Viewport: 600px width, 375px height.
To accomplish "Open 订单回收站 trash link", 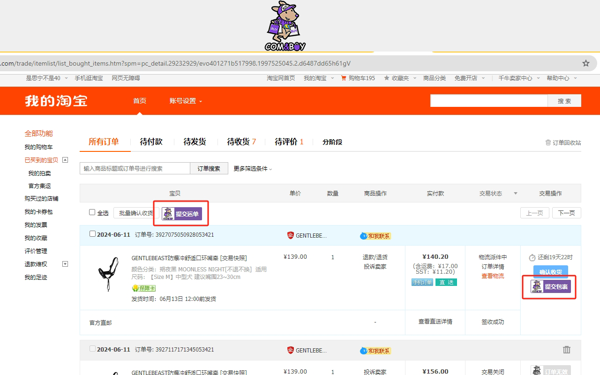I will (563, 142).
